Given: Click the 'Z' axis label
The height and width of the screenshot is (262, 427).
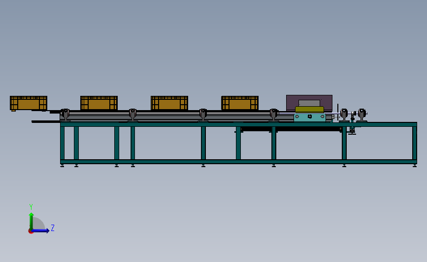Looking at the screenshot, I should point(53,228).
